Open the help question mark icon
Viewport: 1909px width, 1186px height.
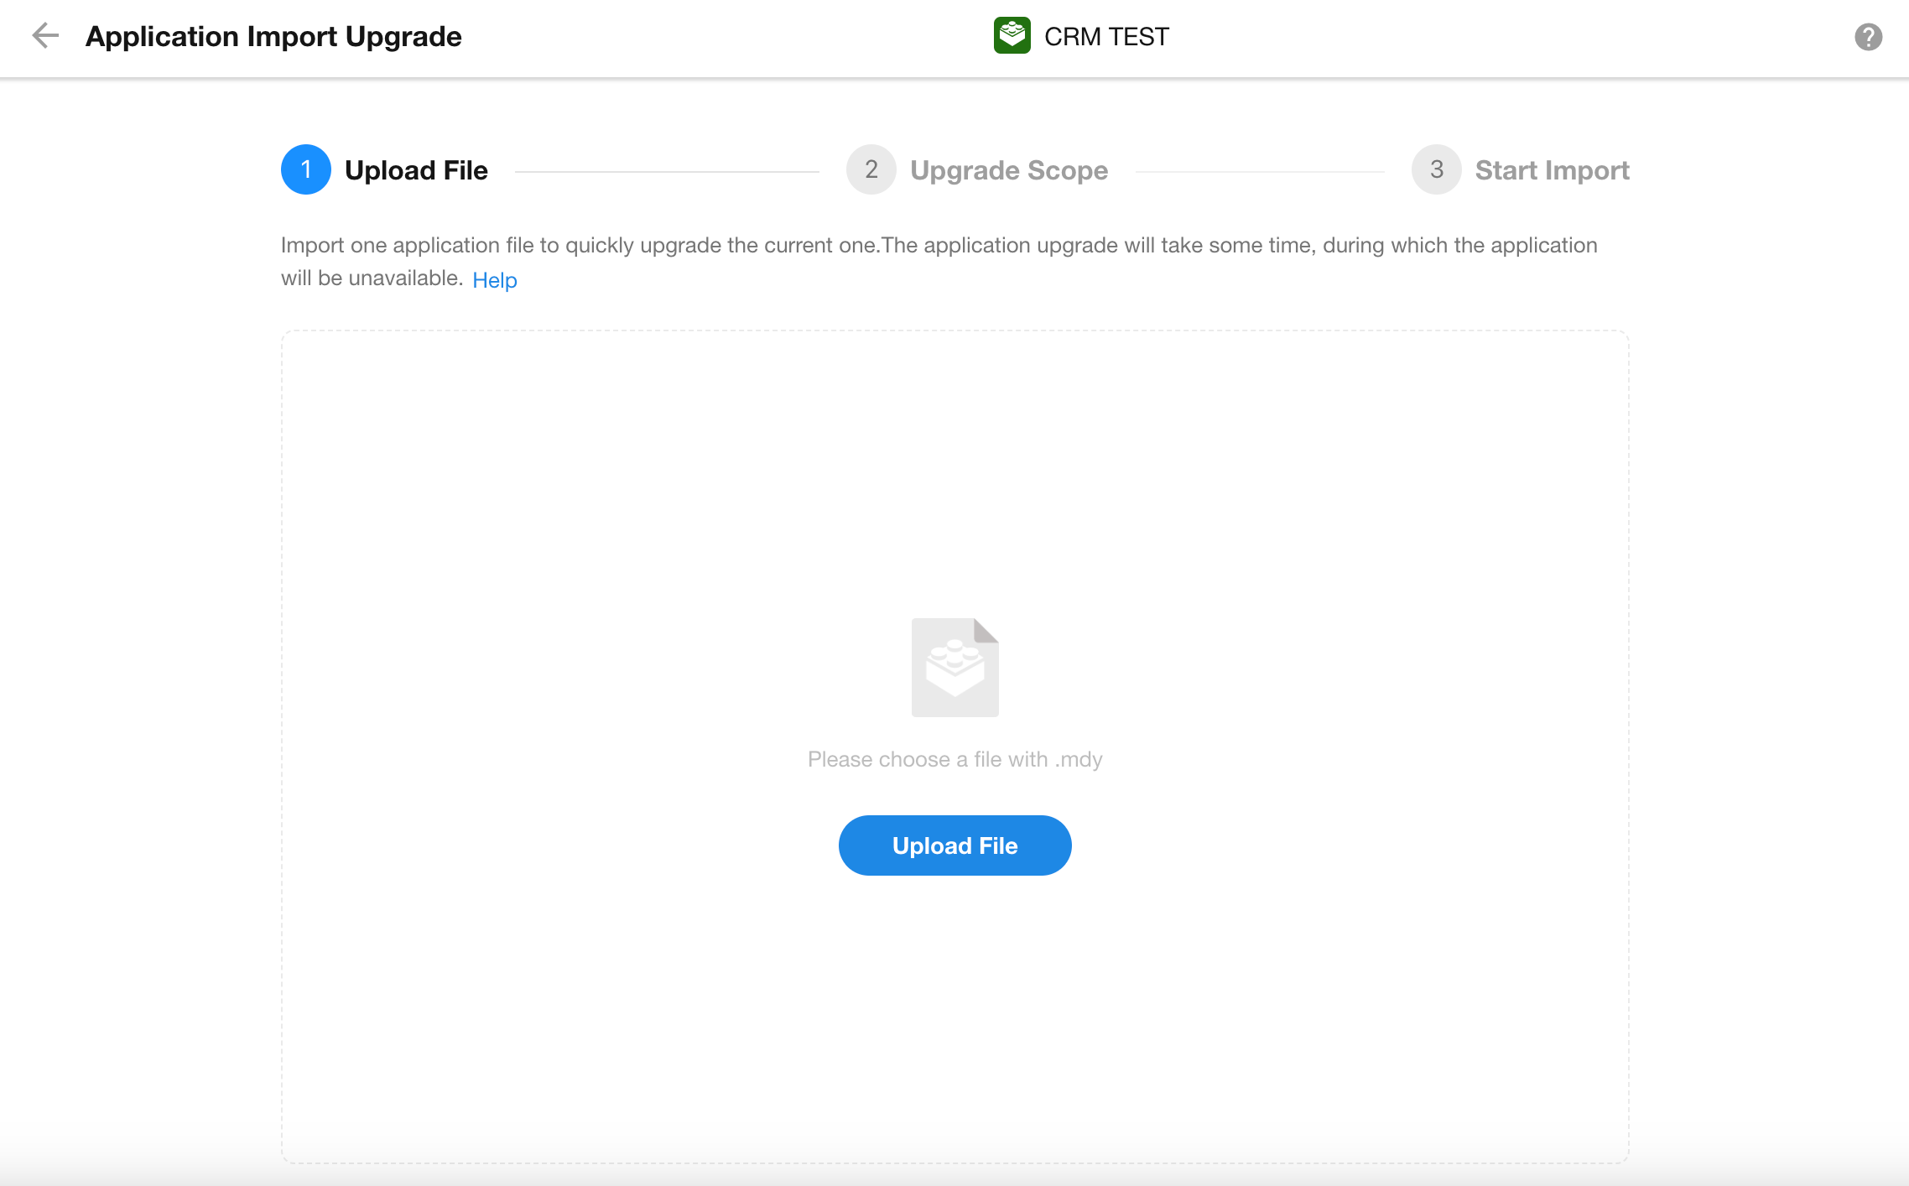(1868, 37)
